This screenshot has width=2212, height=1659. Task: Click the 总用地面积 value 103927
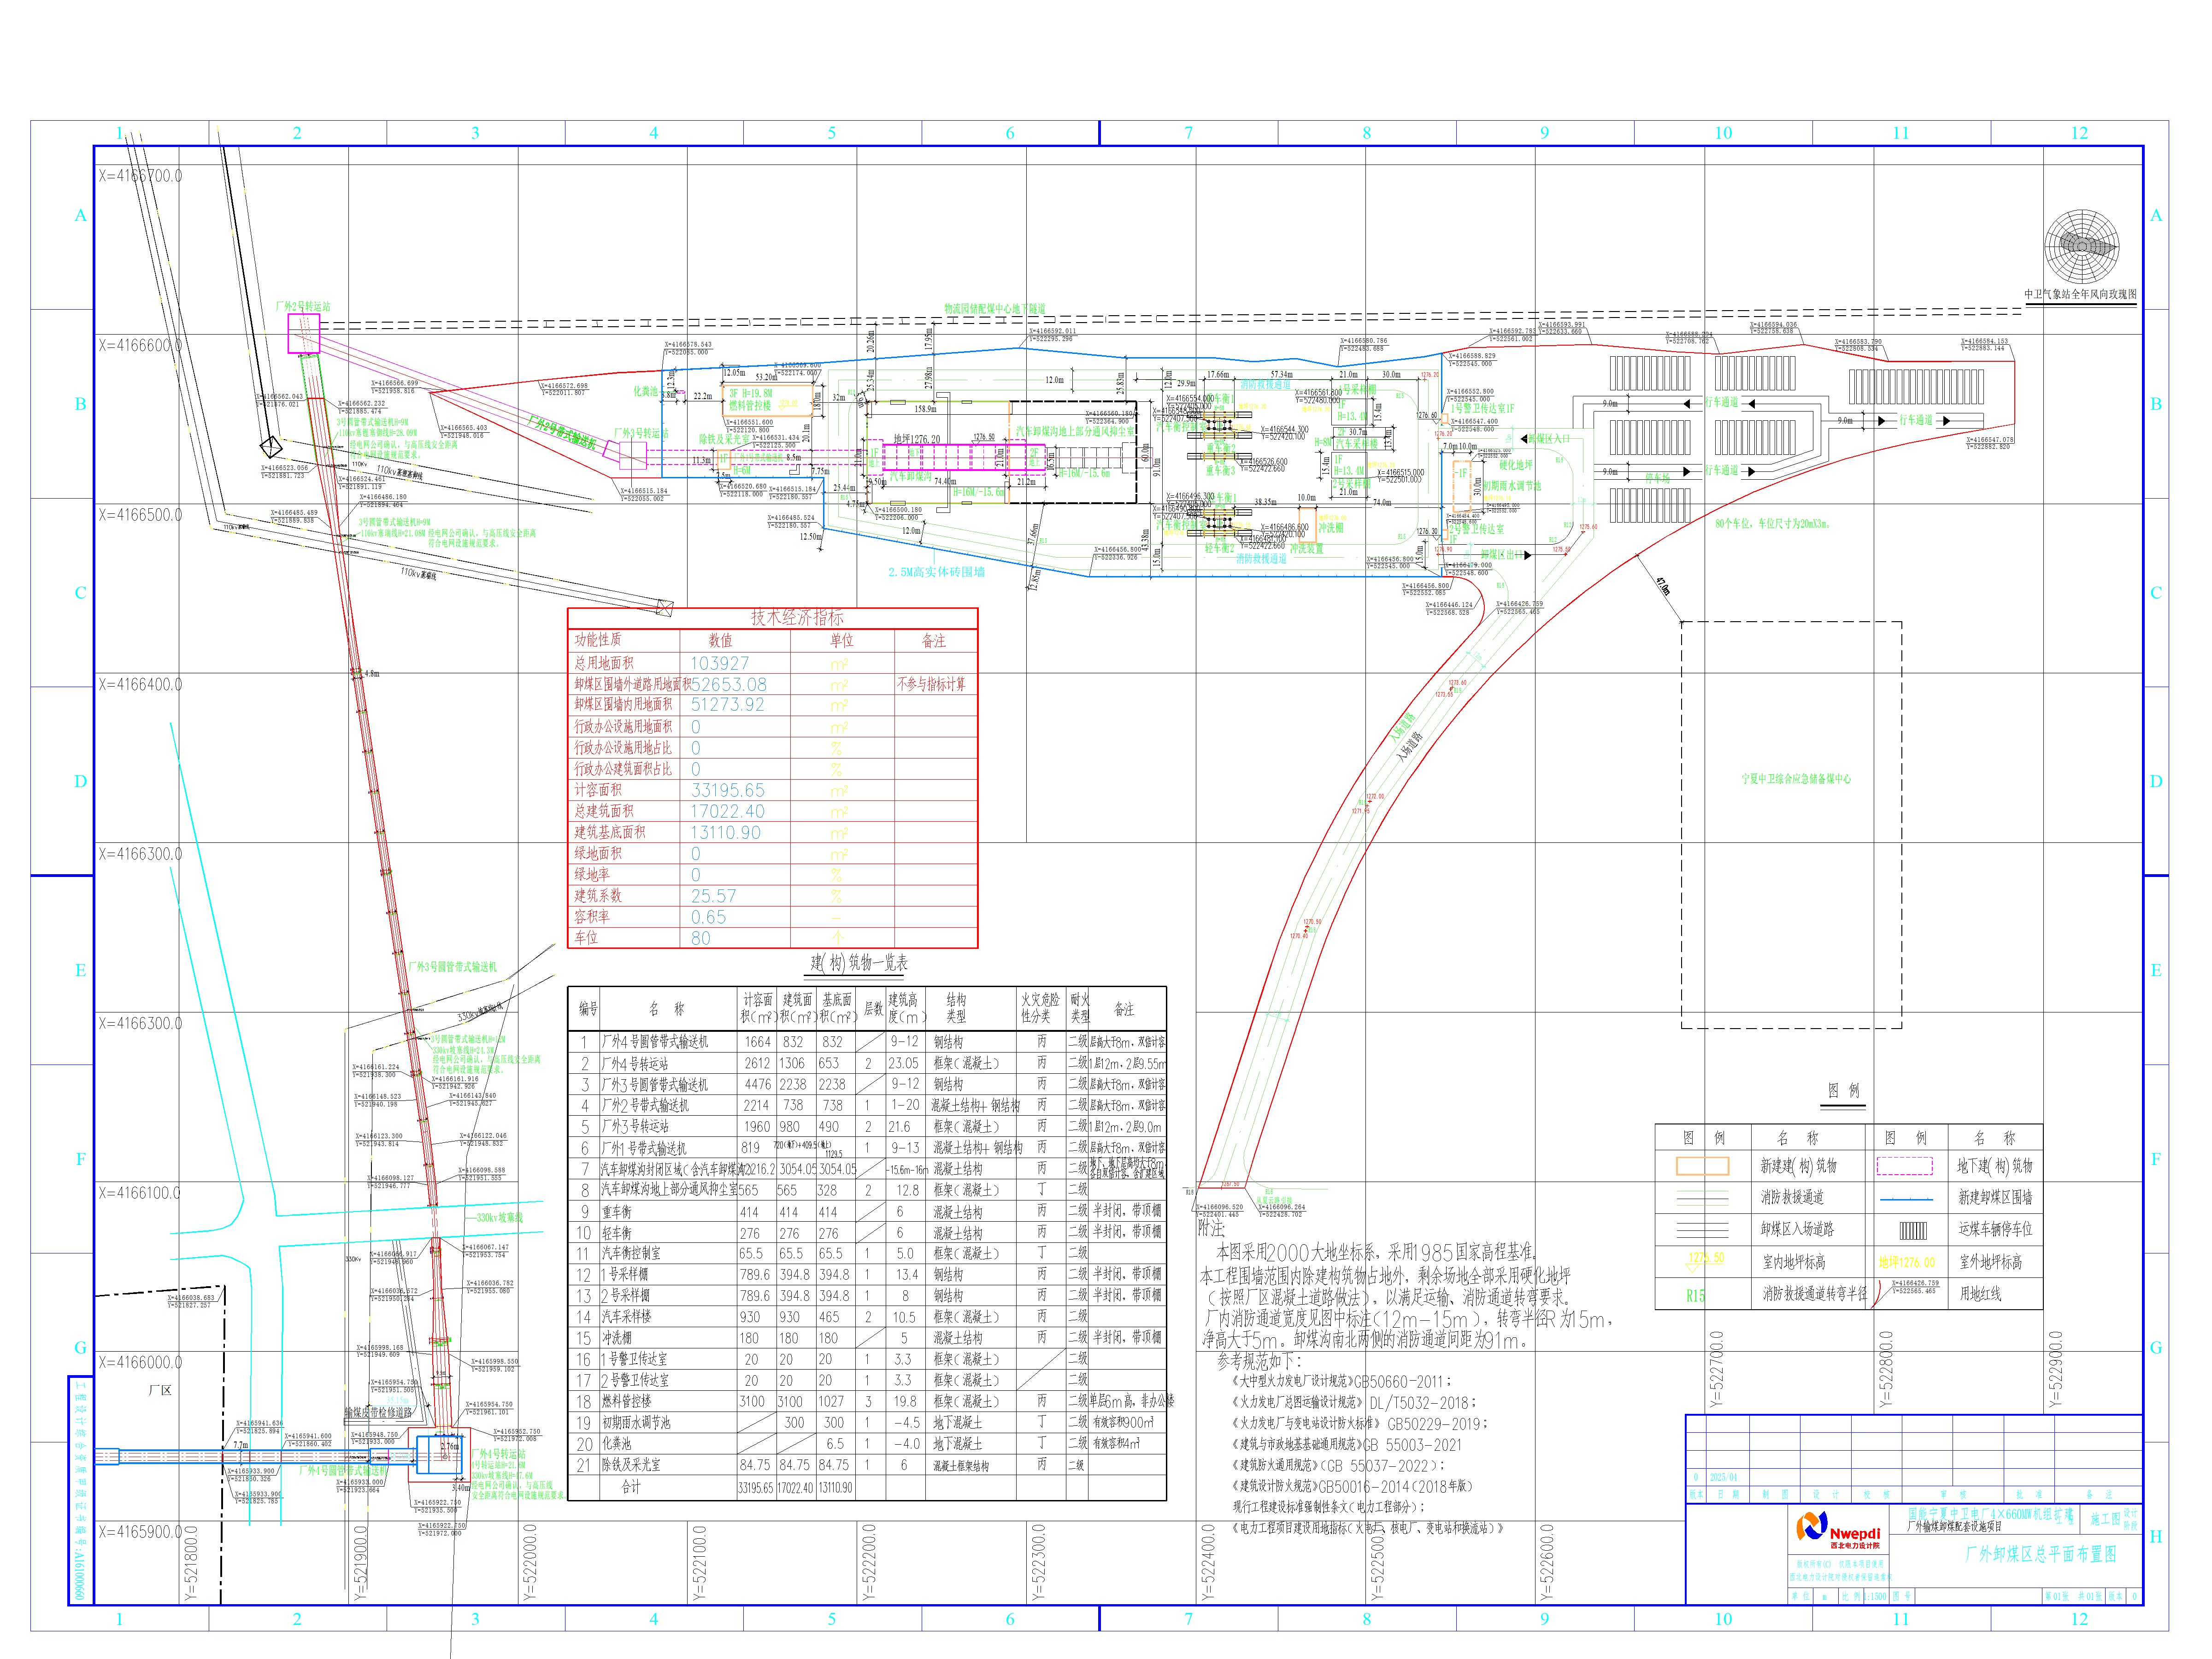click(x=719, y=663)
